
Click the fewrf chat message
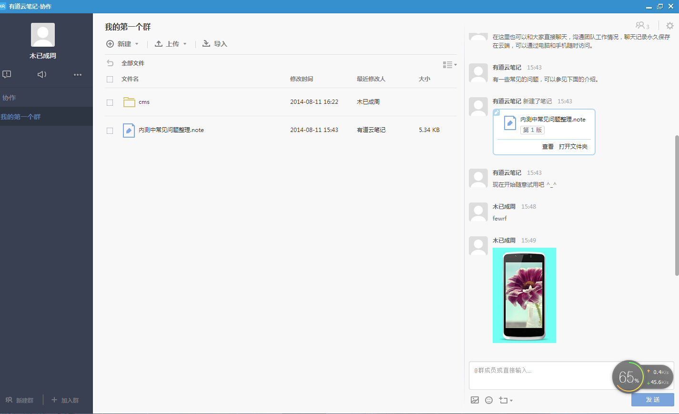click(499, 219)
